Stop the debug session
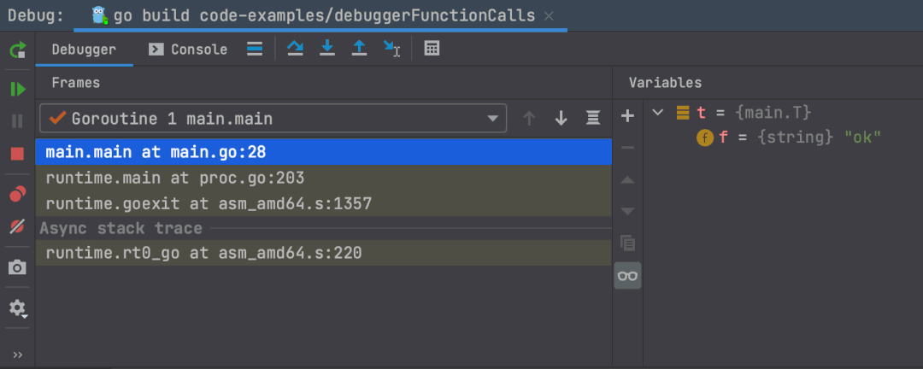The image size is (923, 369). 17,154
